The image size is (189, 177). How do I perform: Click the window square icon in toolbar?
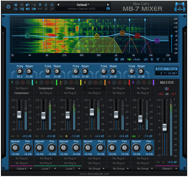point(52,5)
